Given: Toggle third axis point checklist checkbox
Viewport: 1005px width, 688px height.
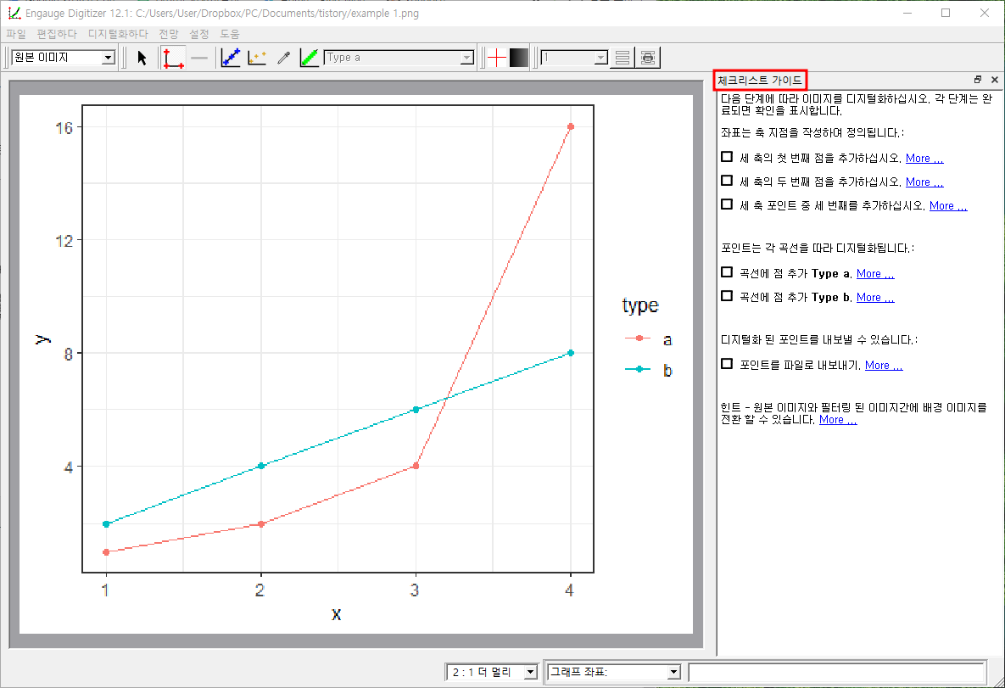Looking at the screenshot, I should 727,204.
